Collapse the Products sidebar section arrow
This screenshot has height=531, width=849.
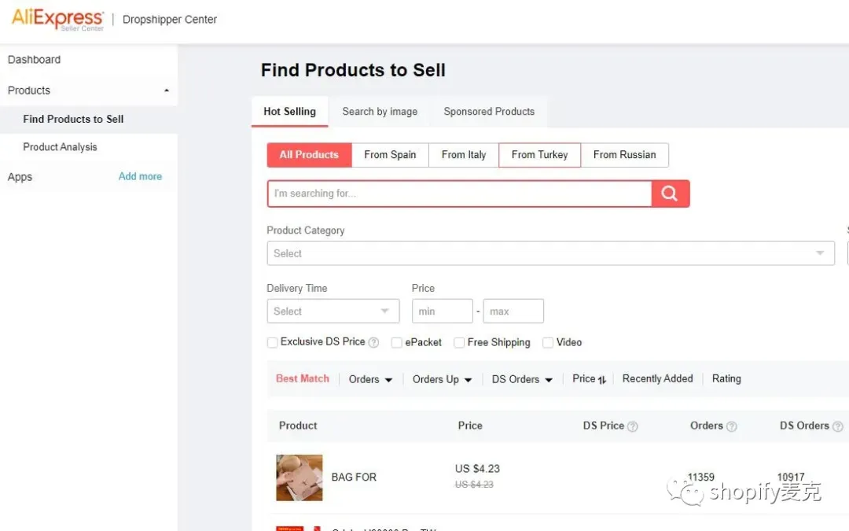(x=167, y=90)
